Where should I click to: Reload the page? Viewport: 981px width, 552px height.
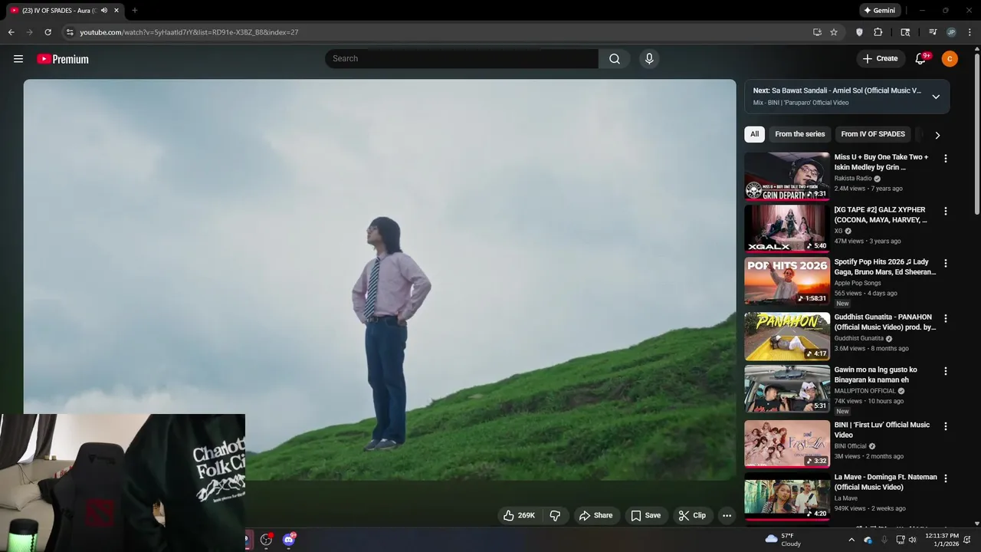tap(48, 32)
